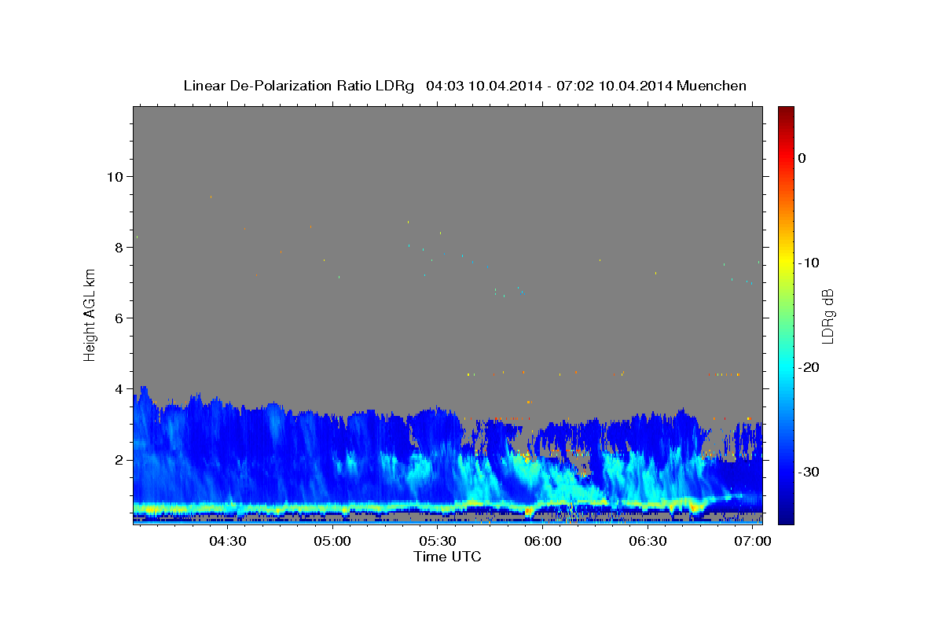Click the colorbar label '-10'
This screenshot has width=943, height=629.
(809, 263)
